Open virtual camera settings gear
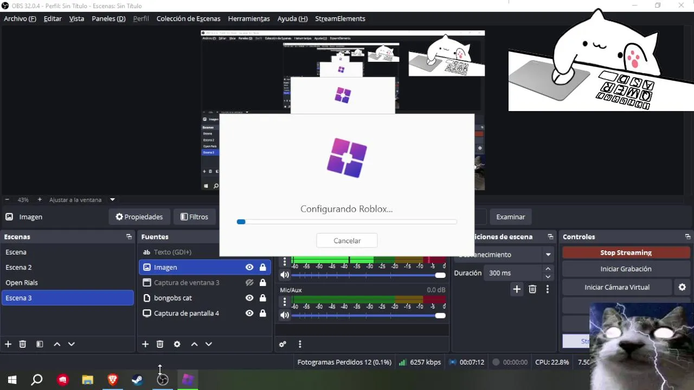The width and height of the screenshot is (694, 390). (682, 287)
